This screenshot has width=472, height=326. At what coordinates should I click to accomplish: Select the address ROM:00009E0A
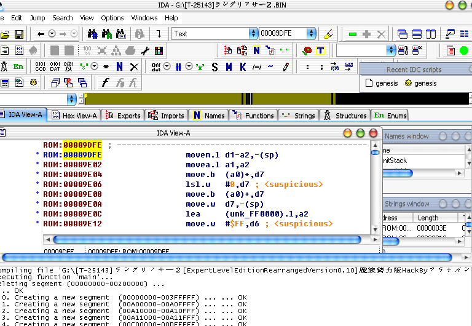point(73,204)
